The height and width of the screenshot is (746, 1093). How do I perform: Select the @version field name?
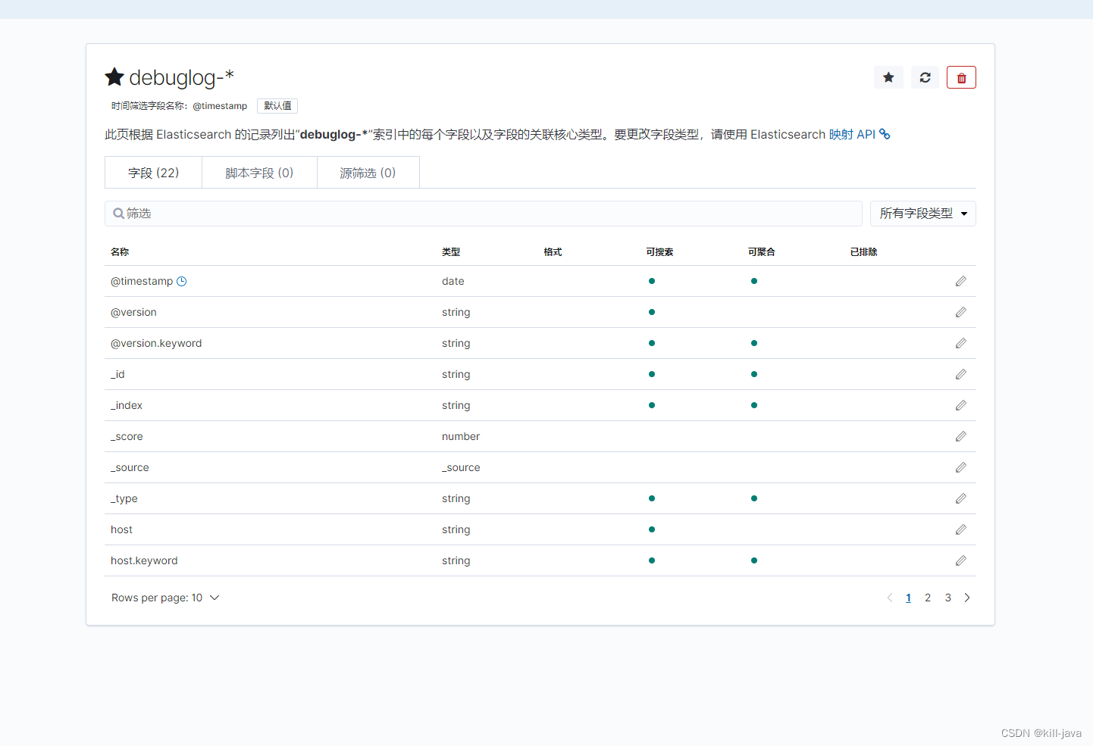(133, 312)
